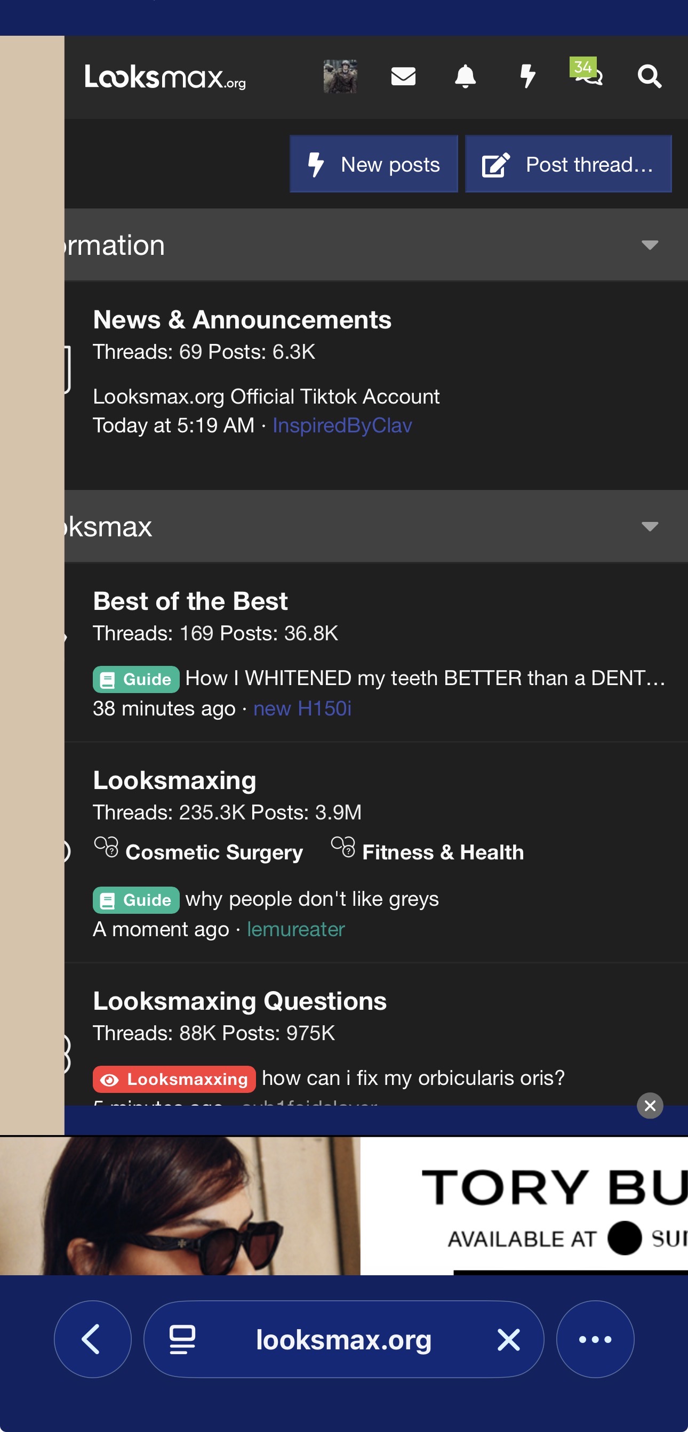Collapse the Looksmax category section
The height and width of the screenshot is (1432, 688).
pyautogui.click(x=650, y=526)
